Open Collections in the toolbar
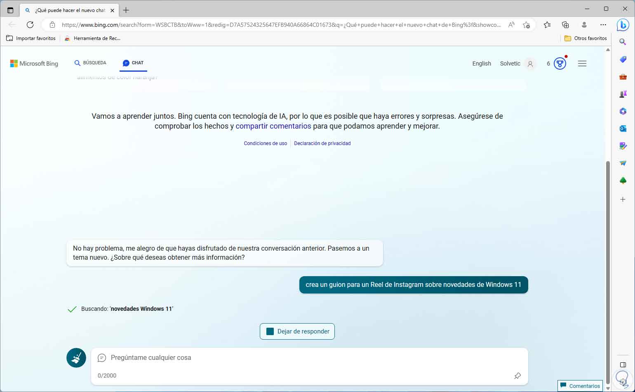Screen dimensions: 635x392 (x=565, y=25)
